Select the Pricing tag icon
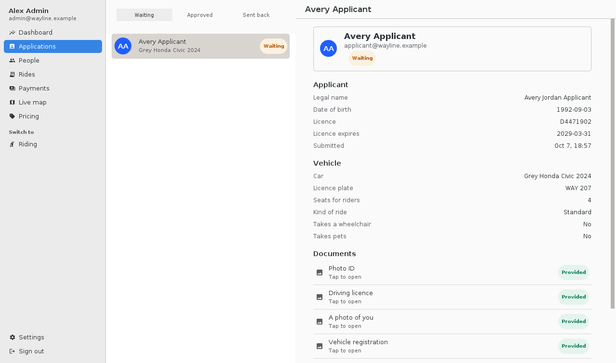This screenshot has height=363, width=616. tap(12, 117)
